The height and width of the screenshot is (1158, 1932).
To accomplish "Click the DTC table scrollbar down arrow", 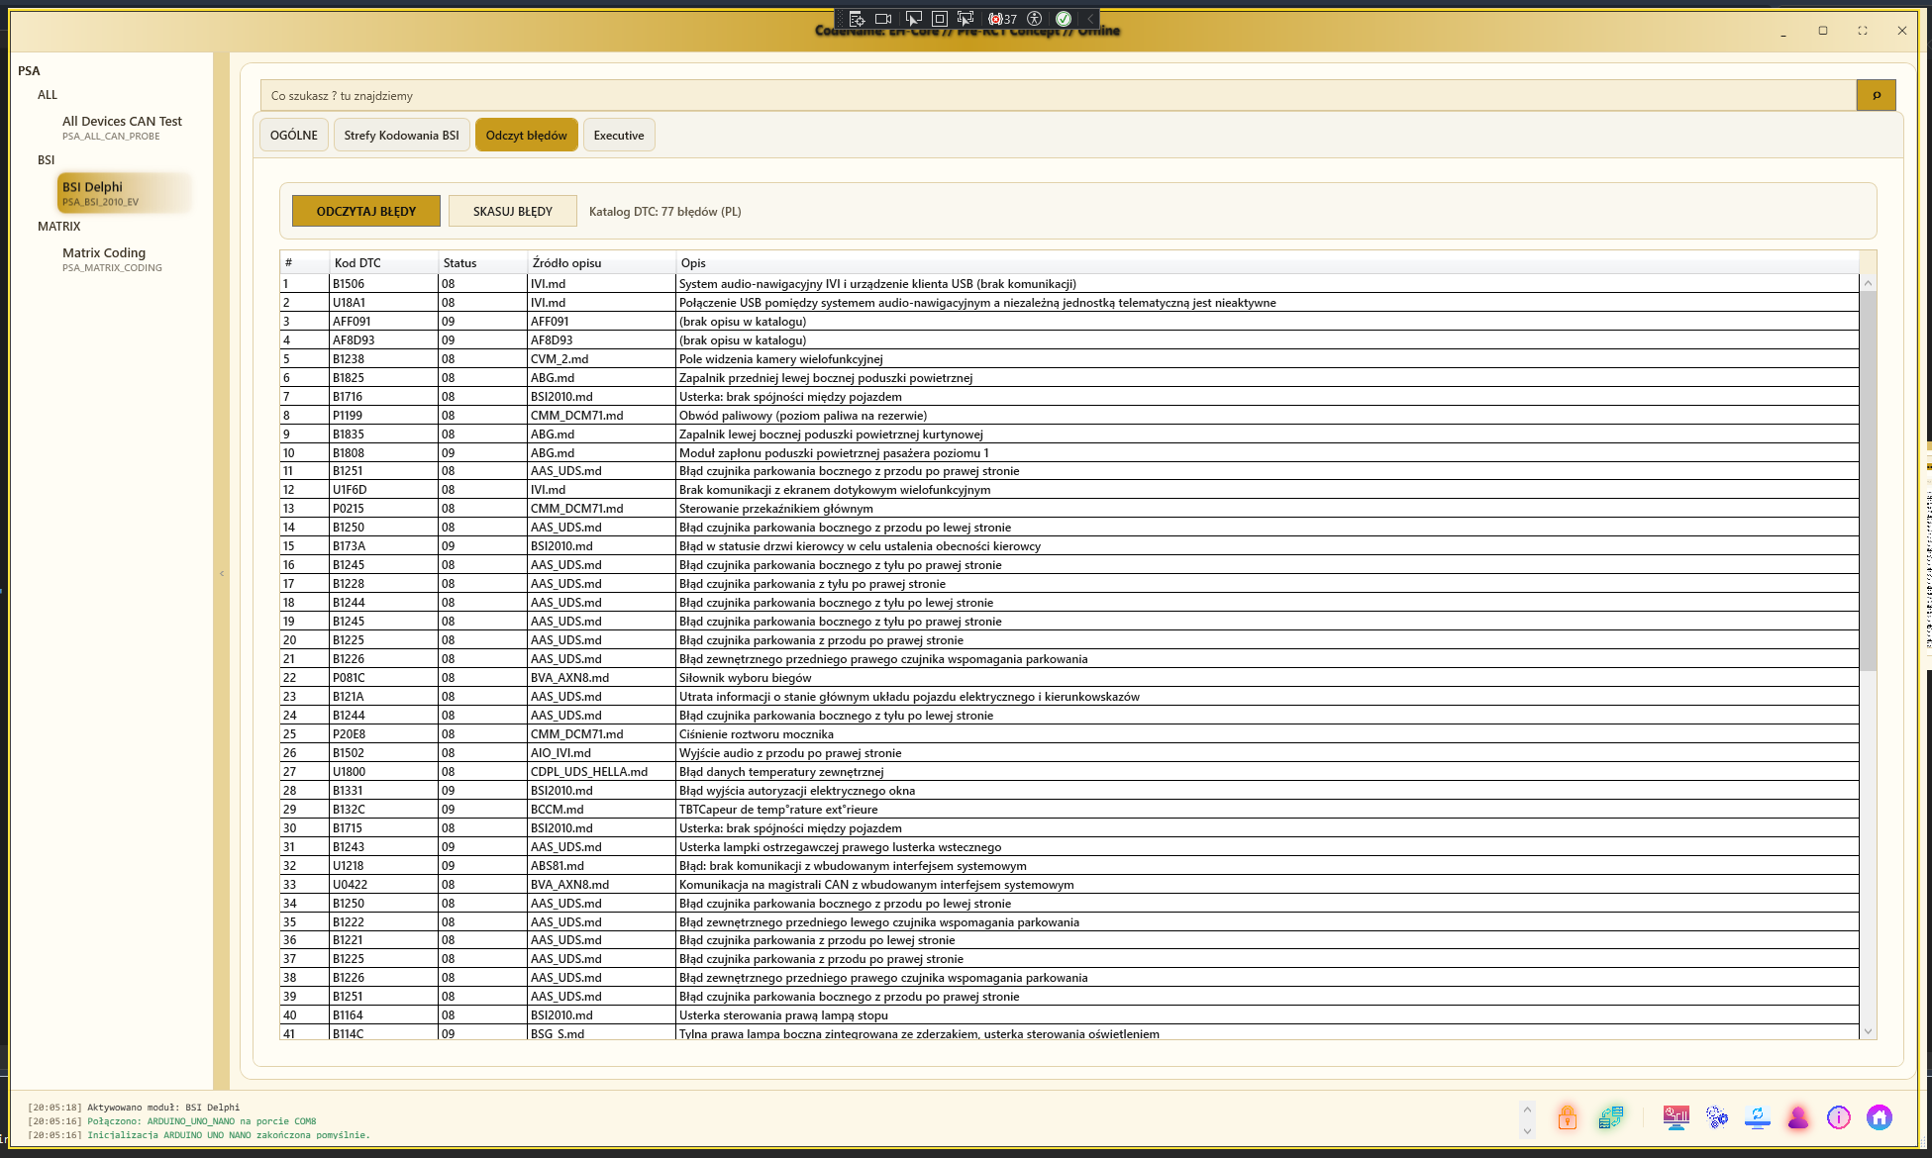I will [x=1868, y=1031].
